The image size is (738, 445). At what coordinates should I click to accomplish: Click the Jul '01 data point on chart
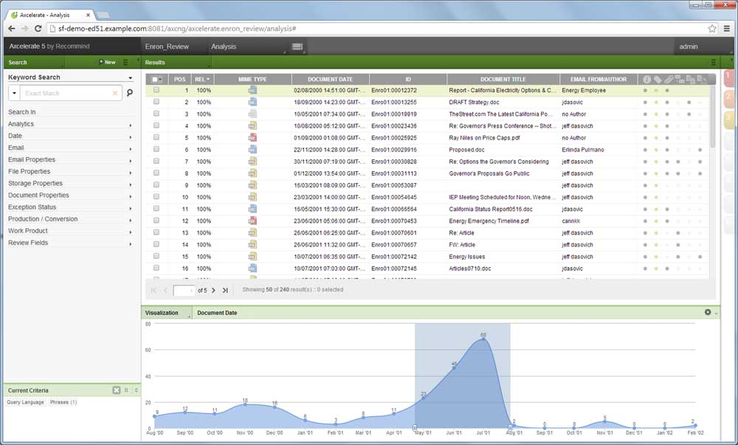[x=483, y=339]
